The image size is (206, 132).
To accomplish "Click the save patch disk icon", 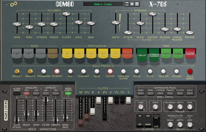I will coord(137,4).
